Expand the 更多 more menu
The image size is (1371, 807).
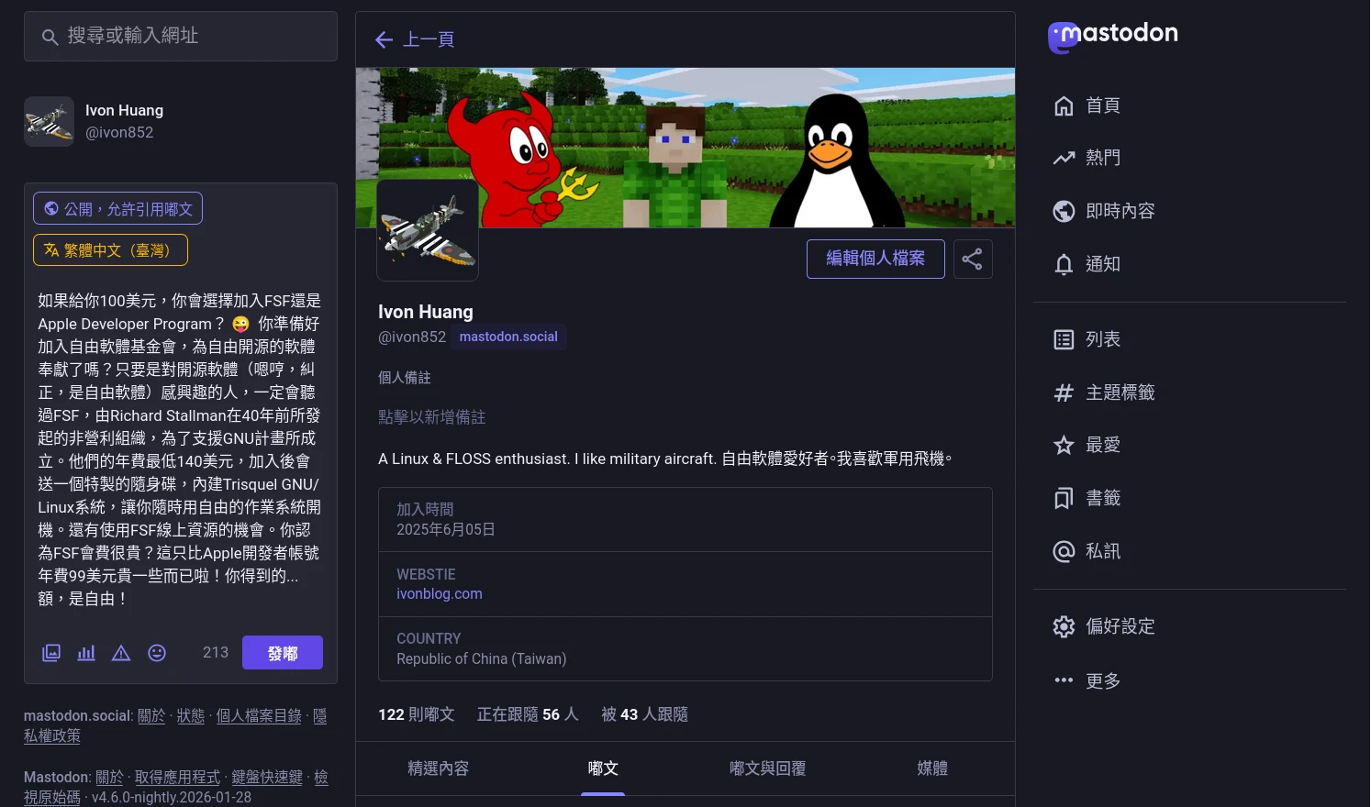tap(1102, 680)
